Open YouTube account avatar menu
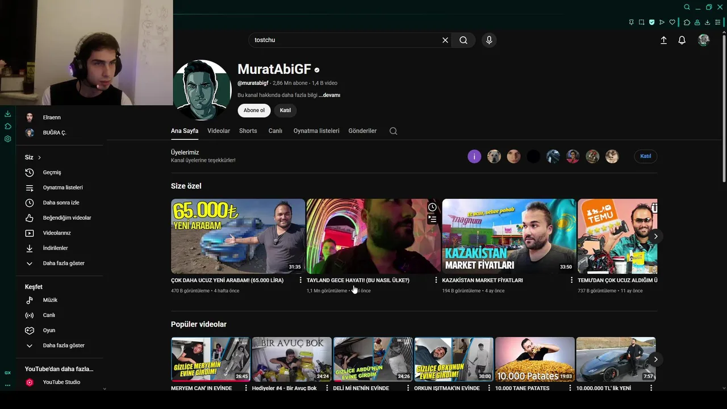The height and width of the screenshot is (409, 727). [704, 40]
